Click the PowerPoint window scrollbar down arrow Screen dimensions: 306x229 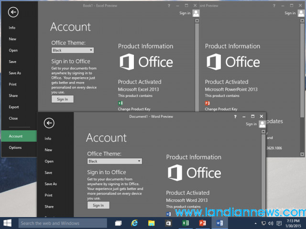[x=302, y=154]
